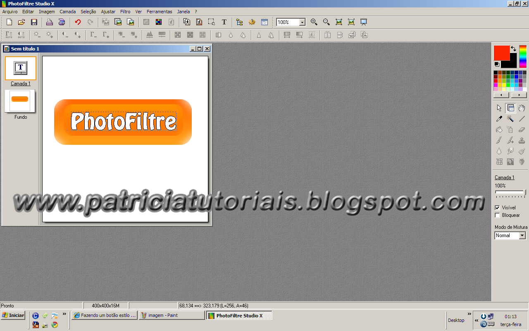529x331 pixels.
Task: Switch to imagem - Paint in the taskbar
Action: [172, 315]
